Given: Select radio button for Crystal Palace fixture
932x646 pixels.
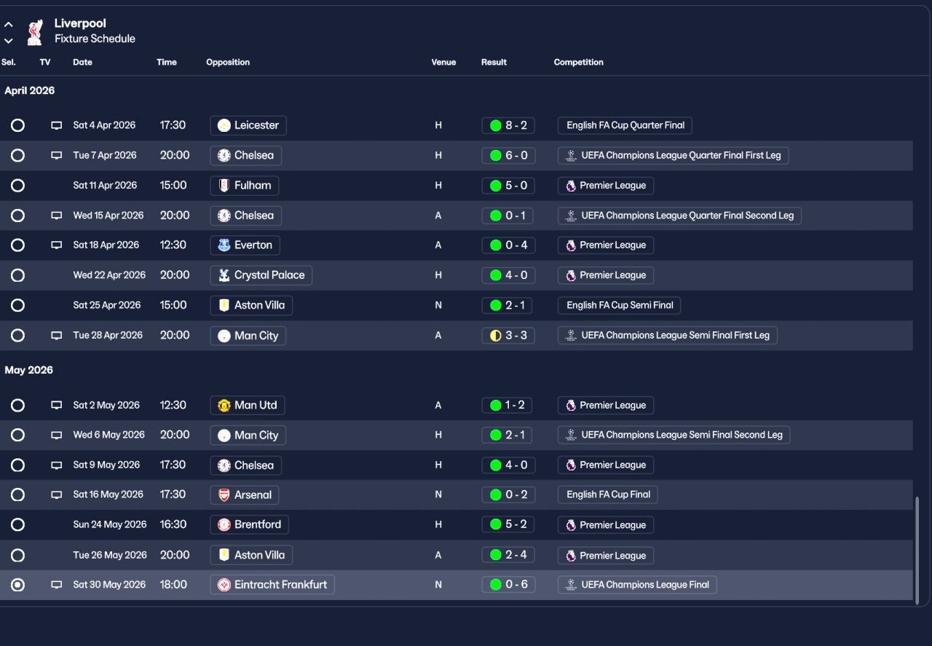Looking at the screenshot, I should coord(17,275).
